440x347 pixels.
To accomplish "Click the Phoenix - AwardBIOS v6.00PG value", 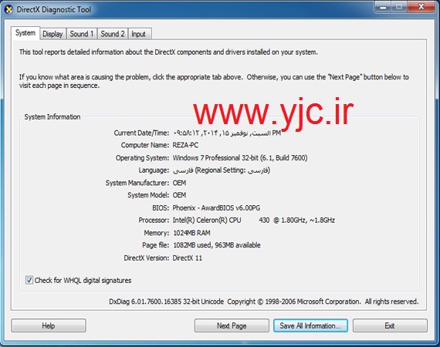I will point(216,208).
